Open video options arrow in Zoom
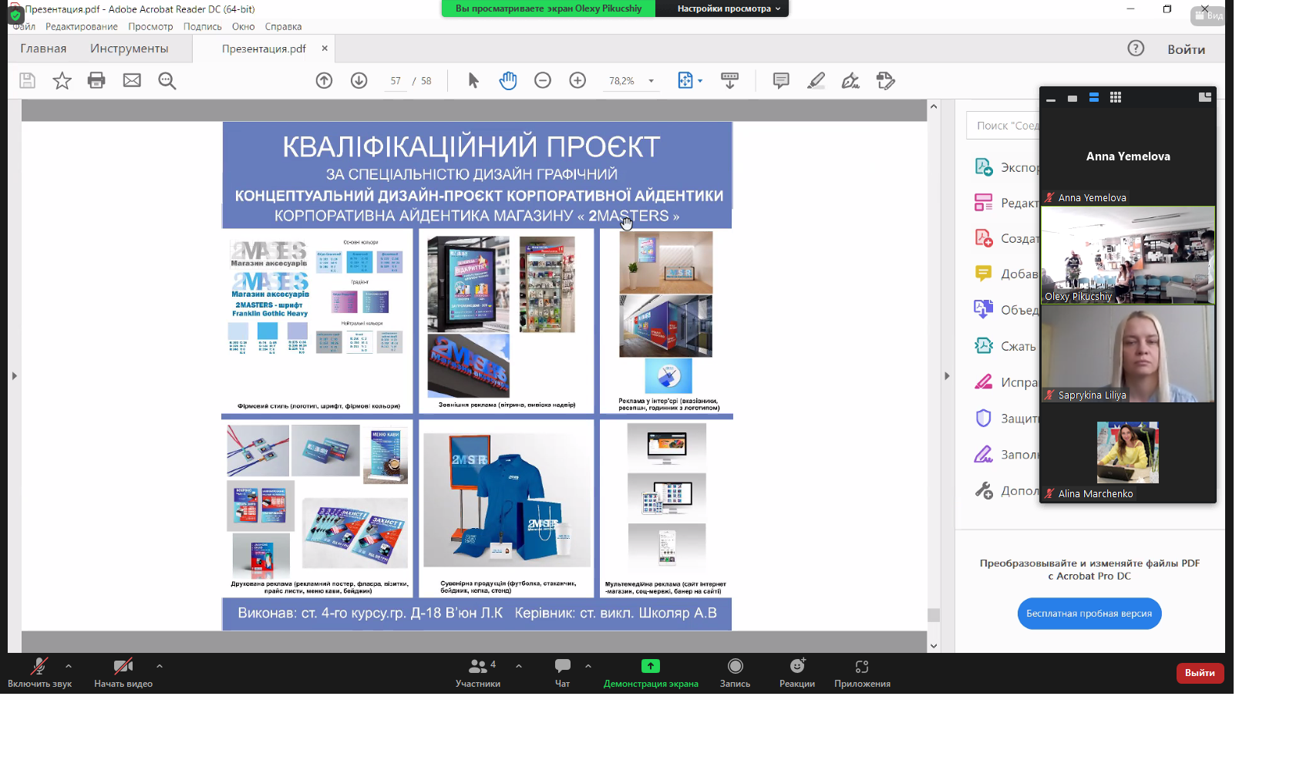The image size is (1303, 777). tap(159, 665)
